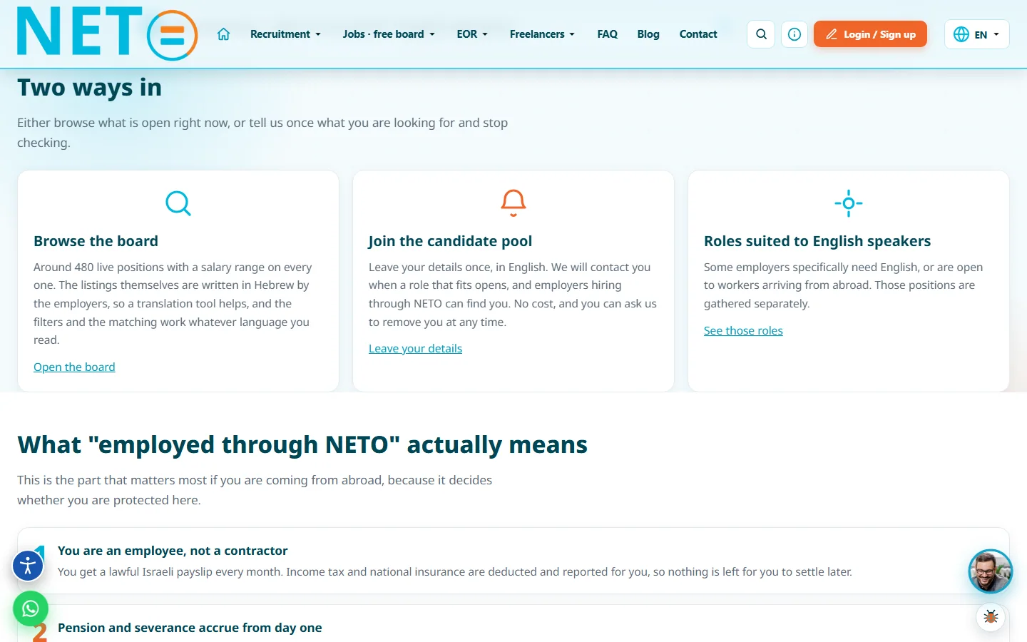Viewport: 1027px width, 642px height.
Task: Start a WhatsApp chat
Action: pyautogui.click(x=31, y=608)
